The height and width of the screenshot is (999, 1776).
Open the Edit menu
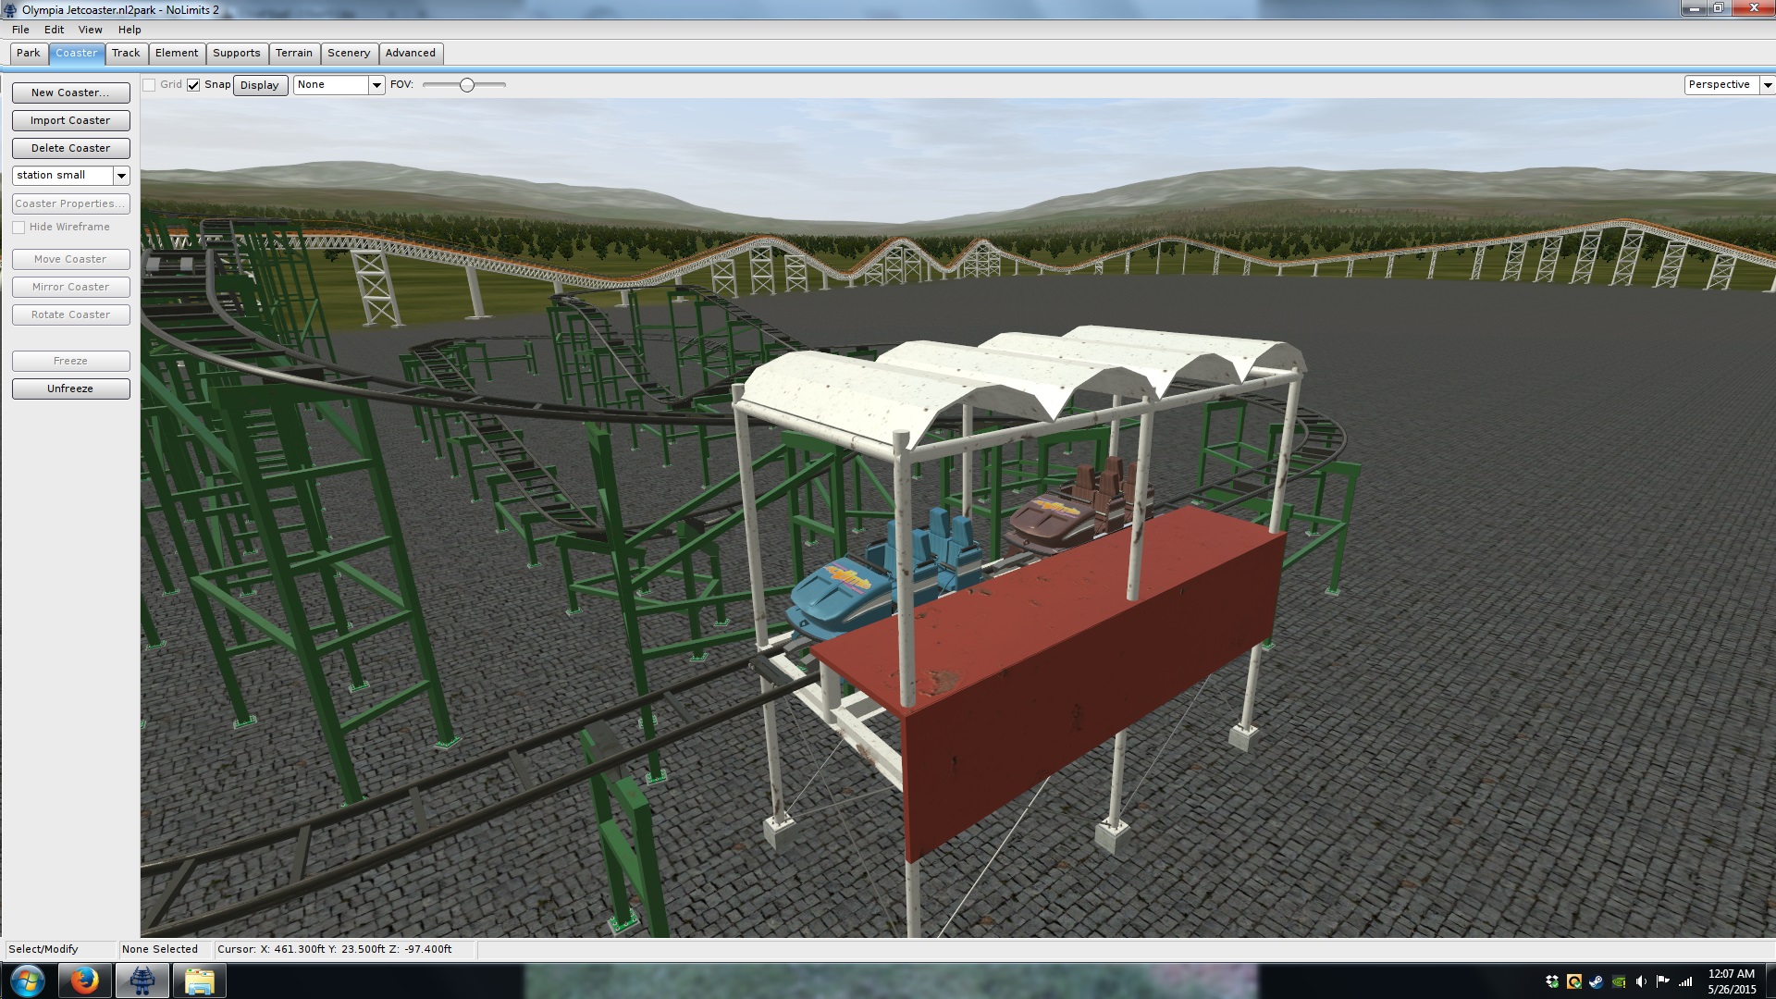pos(54,30)
